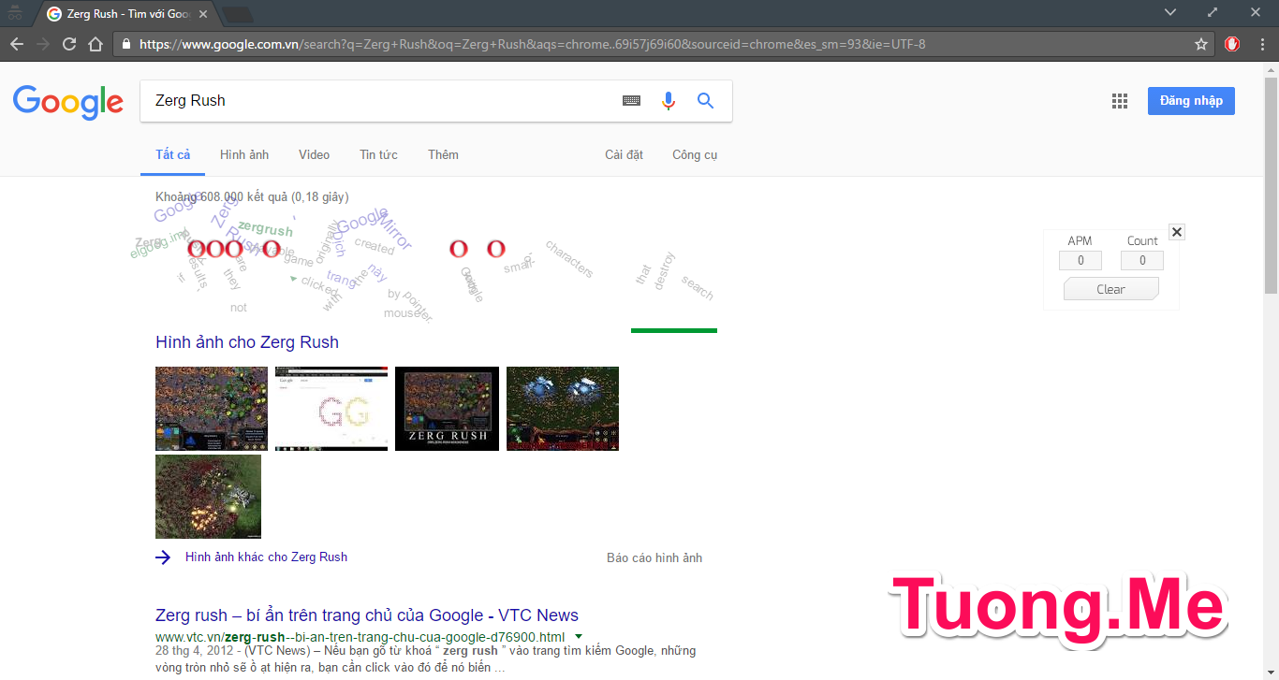
Task: Expand the green arrow after the vtc.vn URL
Action: (x=579, y=637)
